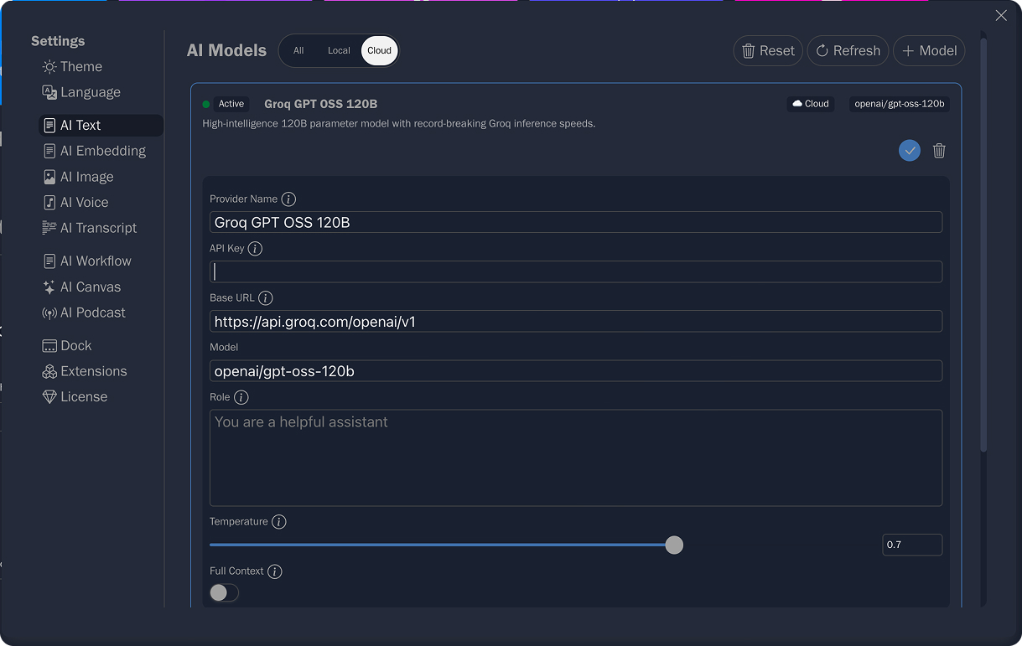Screen dimensions: 1022x646
Task: Open the AI Podcast settings section
Action: click(92, 313)
